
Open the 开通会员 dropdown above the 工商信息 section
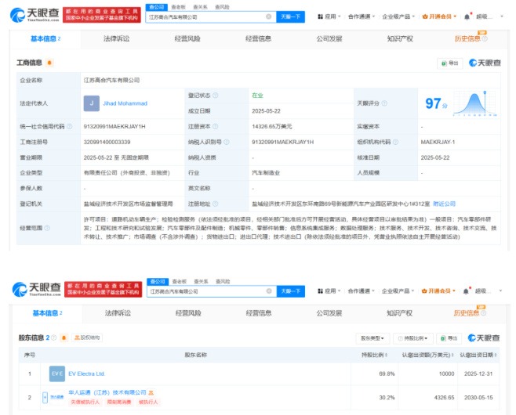(x=439, y=16)
